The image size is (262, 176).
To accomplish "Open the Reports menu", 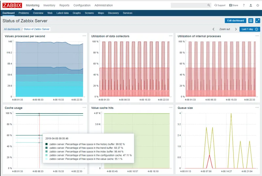I will coord(64,5).
